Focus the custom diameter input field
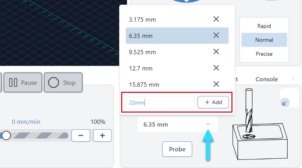Viewport: 302px width, 168px height. point(160,102)
